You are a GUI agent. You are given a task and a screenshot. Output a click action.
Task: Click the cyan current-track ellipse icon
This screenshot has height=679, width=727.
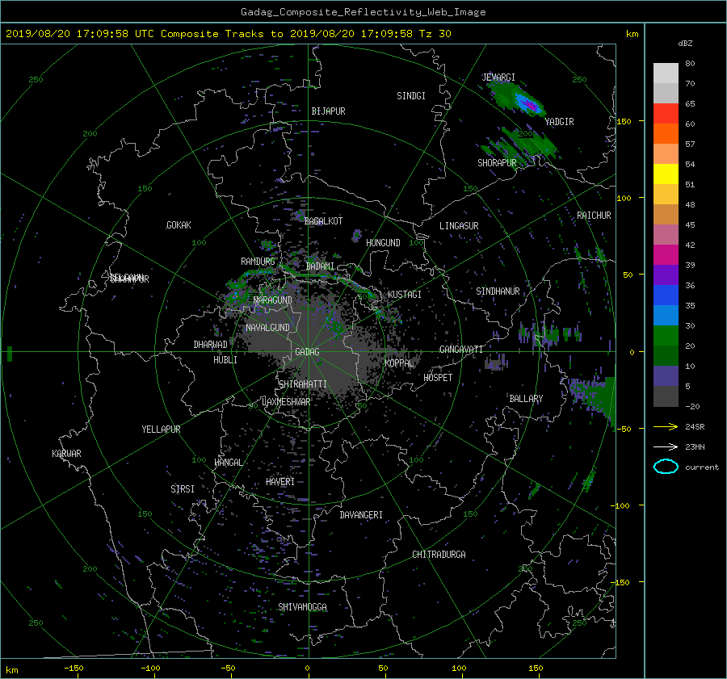pyautogui.click(x=666, y=467)
